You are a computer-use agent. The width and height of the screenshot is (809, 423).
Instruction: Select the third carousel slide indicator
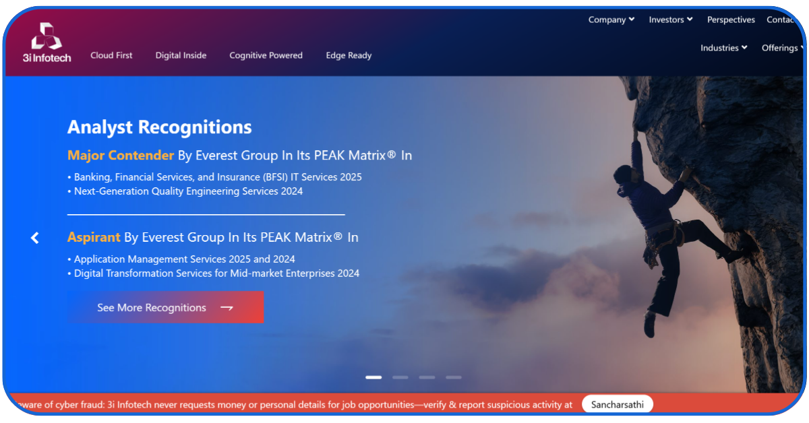(x=427, y=377)
